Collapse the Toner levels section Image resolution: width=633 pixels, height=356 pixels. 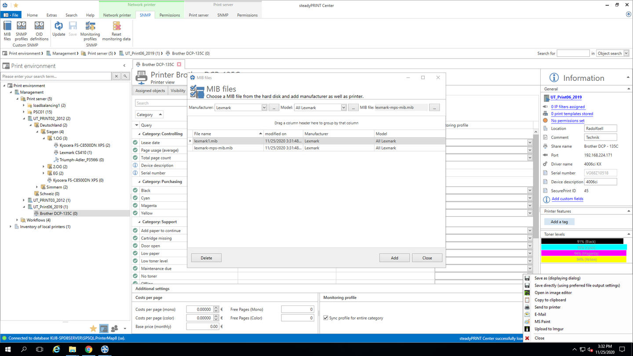[629, 234]
